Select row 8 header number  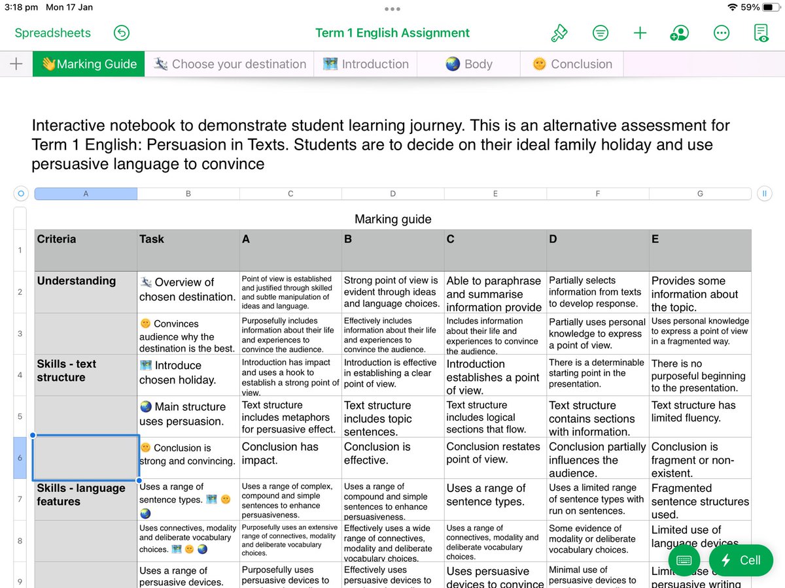[x=20, y=542]
